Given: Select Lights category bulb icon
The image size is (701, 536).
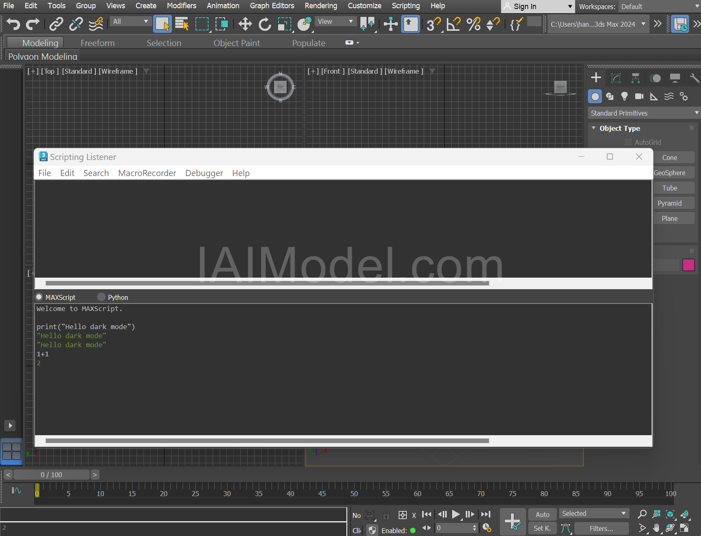Looking at the screenshot, I should 624,96.
